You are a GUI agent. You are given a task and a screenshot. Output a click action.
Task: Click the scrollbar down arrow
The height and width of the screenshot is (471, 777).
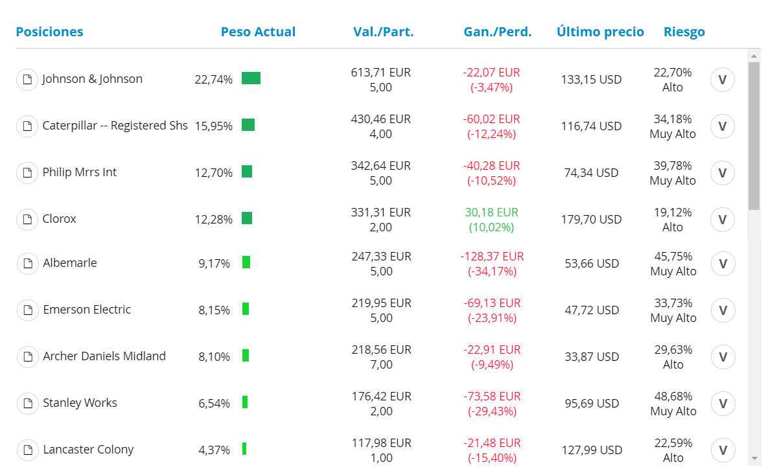(754, 459)
